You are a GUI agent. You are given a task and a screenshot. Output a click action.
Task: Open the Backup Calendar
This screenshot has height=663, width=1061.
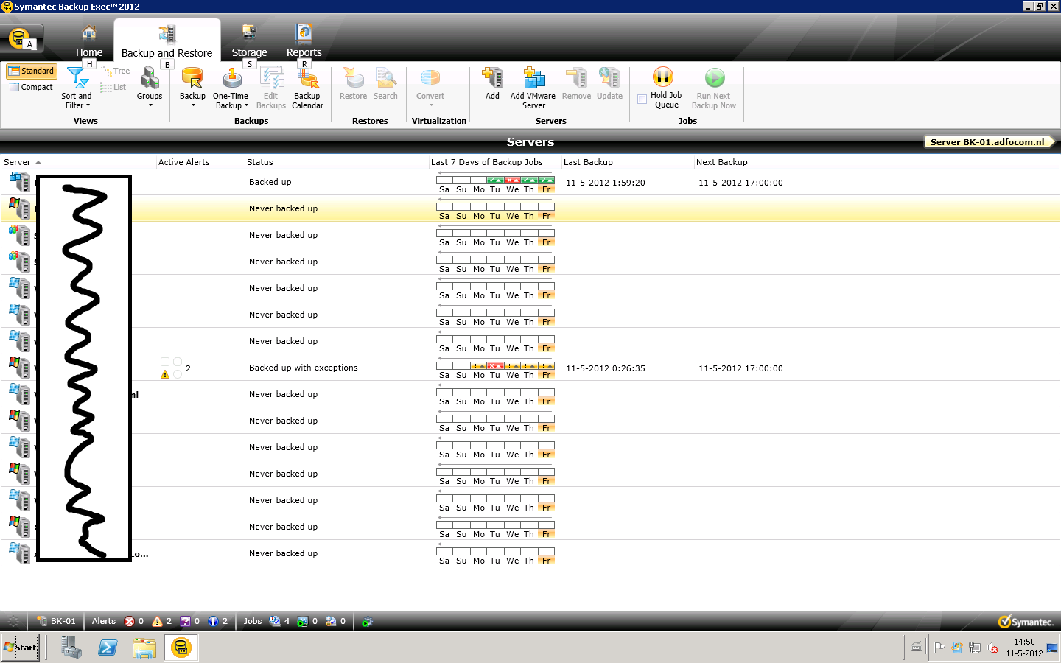click(307, 88)
